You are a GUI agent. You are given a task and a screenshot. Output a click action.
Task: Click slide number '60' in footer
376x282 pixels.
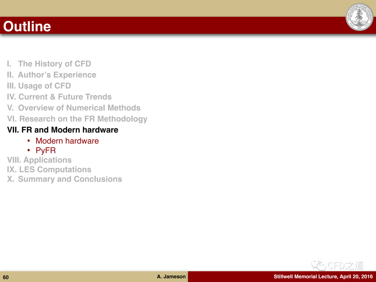[6, 277]
